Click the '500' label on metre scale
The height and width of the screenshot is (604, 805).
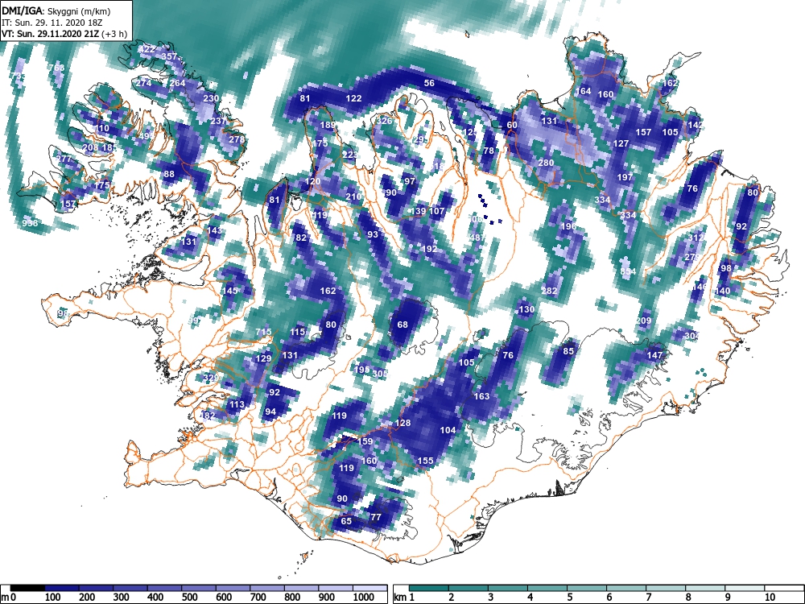pyautogui.click(x=189, y=597)
